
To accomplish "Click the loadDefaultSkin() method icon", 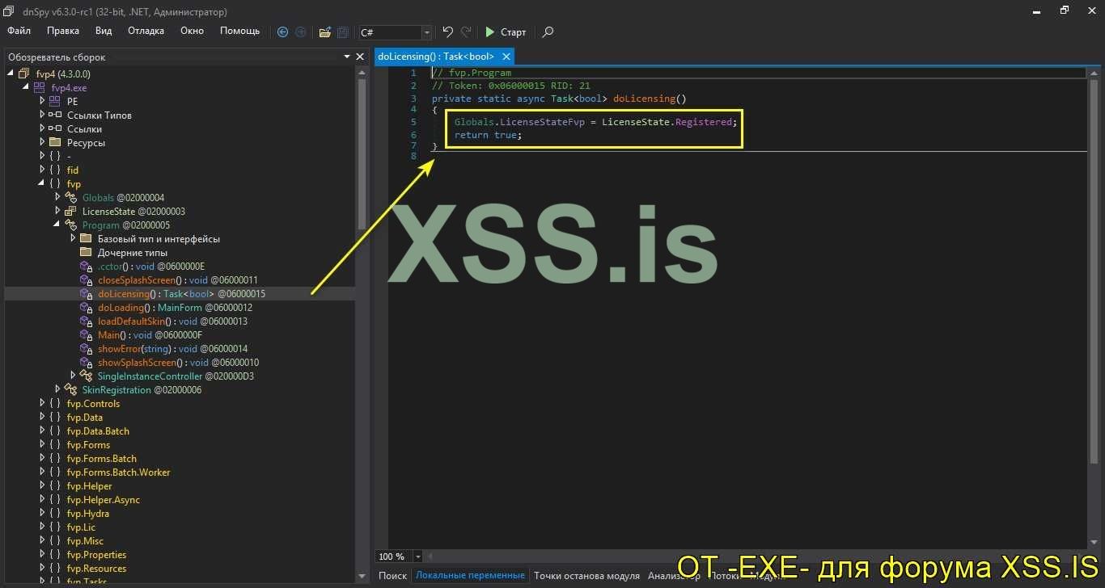I will (x=85, y=321).
